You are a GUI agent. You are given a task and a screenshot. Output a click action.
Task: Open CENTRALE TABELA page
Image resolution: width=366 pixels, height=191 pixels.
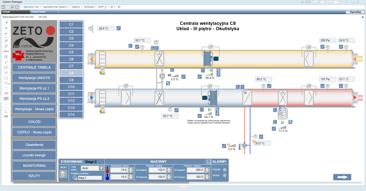tap(34, 67)
